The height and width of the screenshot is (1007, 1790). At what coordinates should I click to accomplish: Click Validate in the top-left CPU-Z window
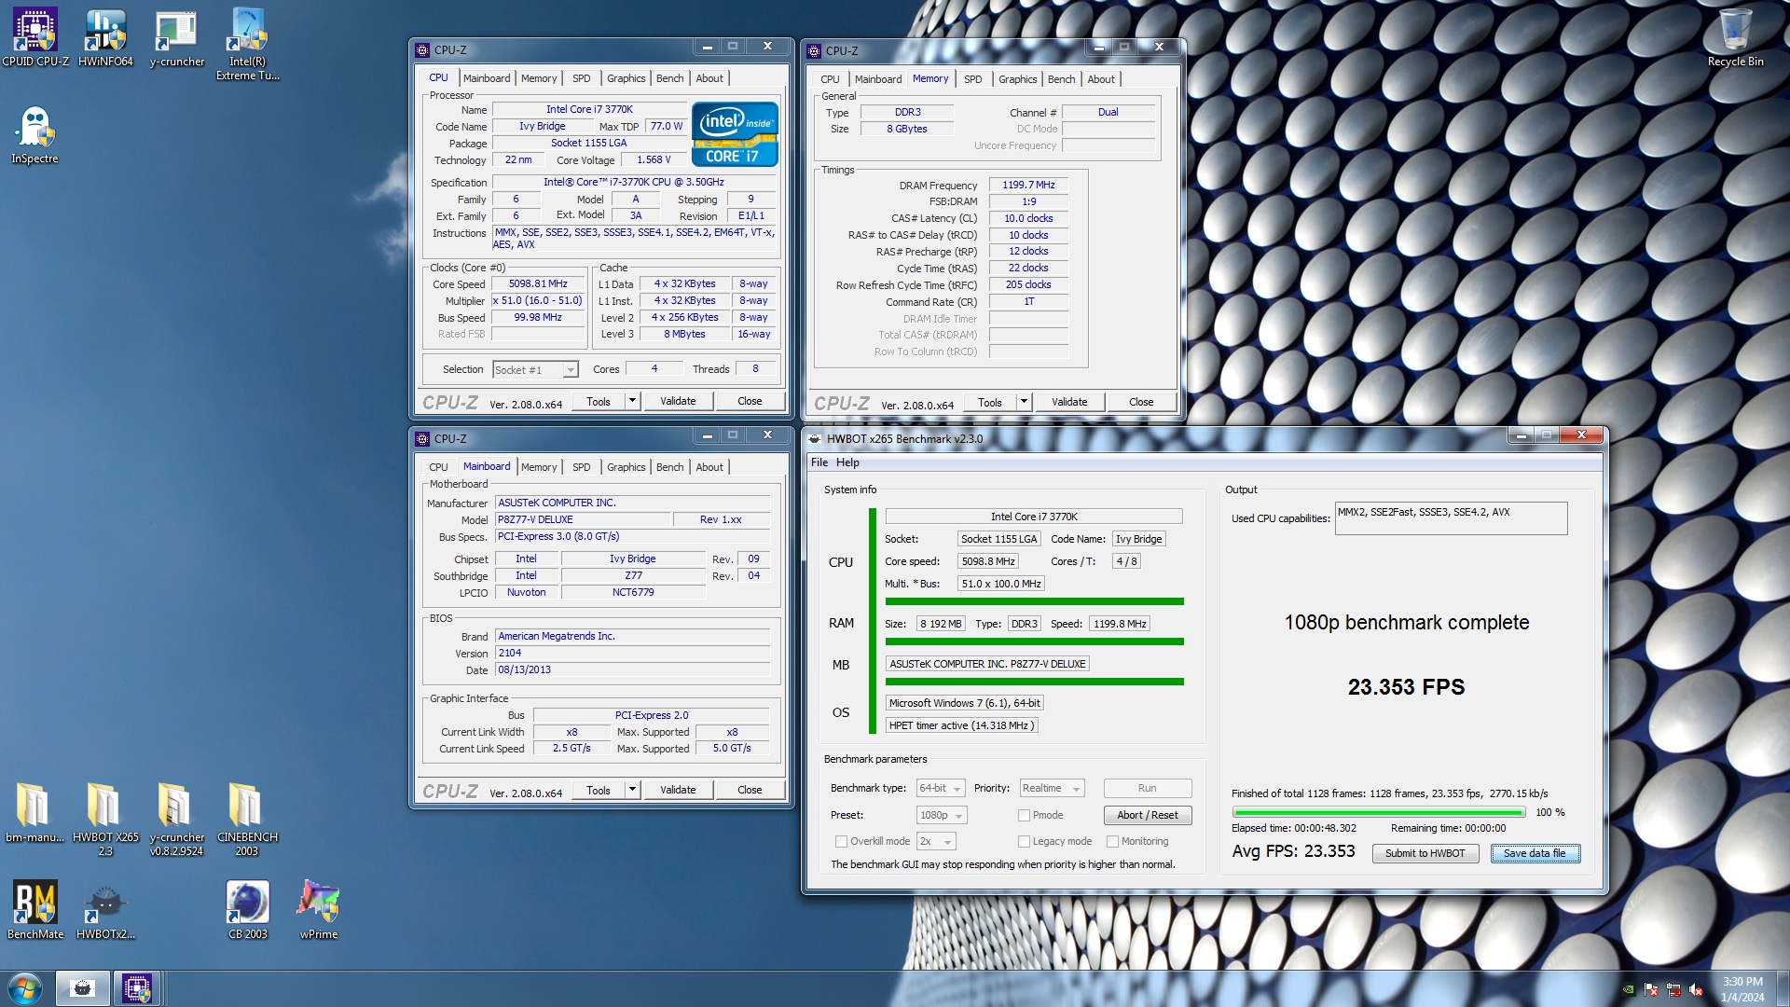pos(678,401)
